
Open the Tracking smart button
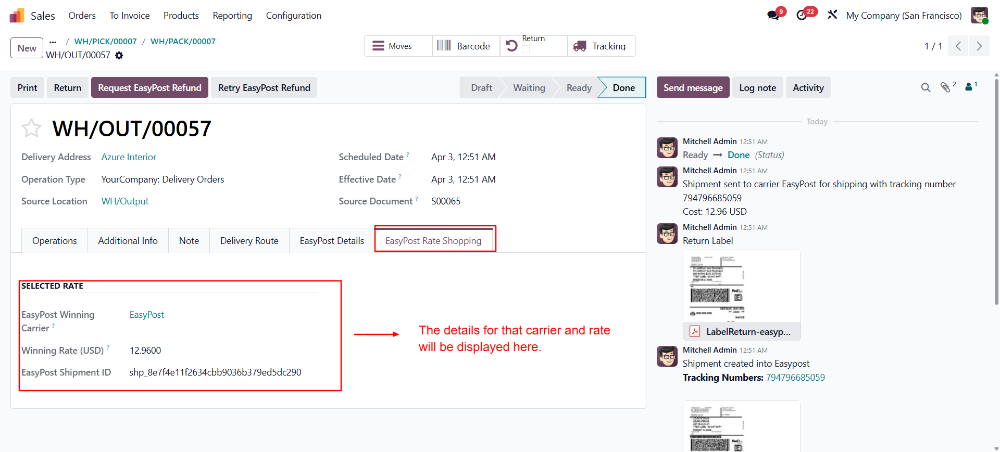(x=602, y=46)
